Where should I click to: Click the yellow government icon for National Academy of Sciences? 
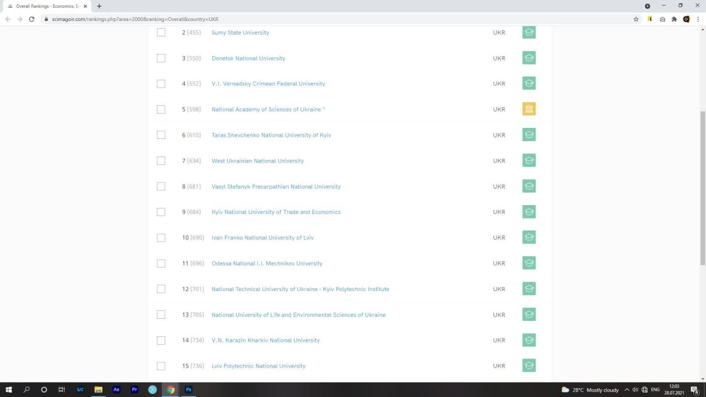(x=529, y=109)
